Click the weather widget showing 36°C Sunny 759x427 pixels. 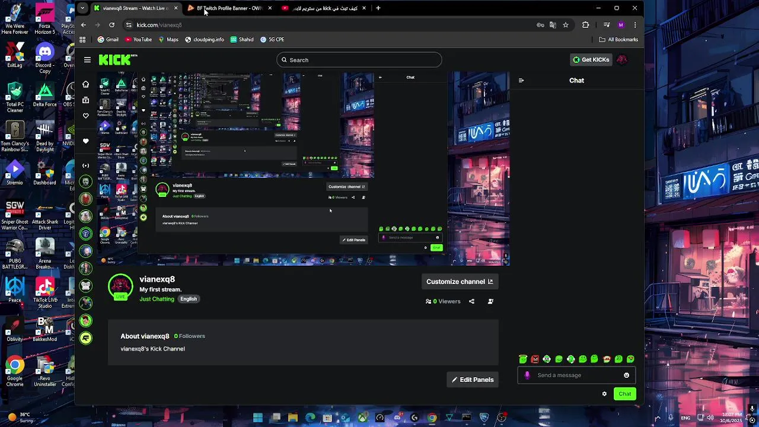(x=20, y=418)
